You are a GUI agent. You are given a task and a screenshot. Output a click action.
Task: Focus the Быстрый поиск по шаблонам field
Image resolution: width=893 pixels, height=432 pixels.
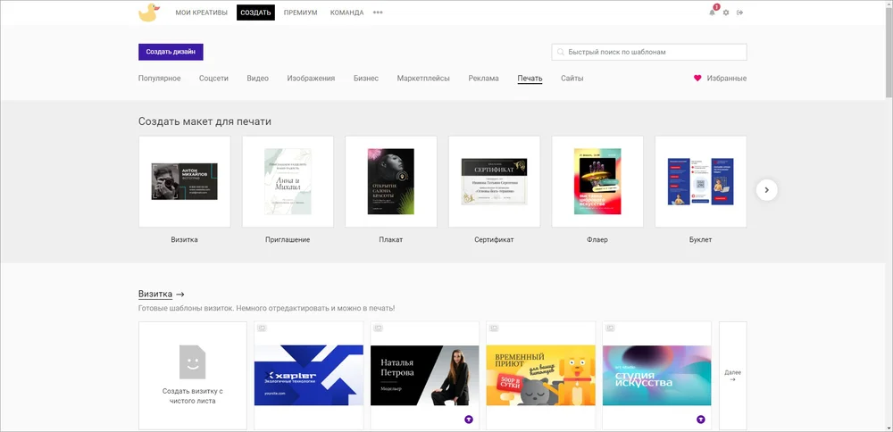(649, 52)
